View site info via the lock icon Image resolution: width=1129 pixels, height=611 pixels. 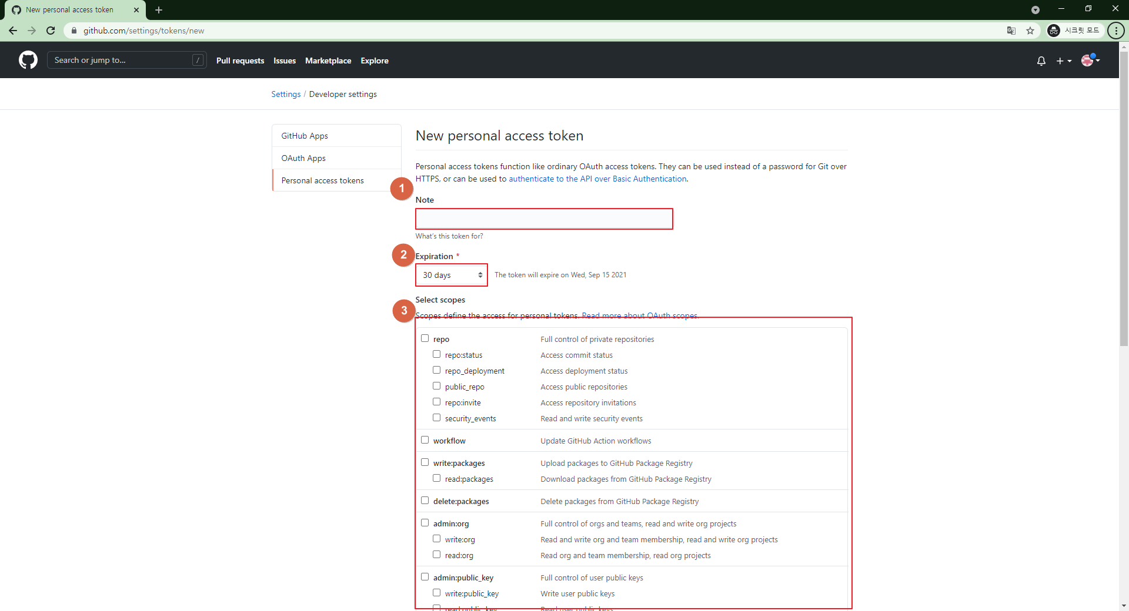coord(74,31)
